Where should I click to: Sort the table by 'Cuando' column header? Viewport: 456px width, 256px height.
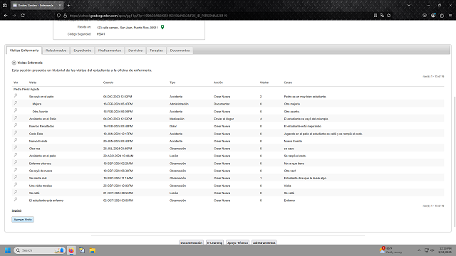click(108, 82)
